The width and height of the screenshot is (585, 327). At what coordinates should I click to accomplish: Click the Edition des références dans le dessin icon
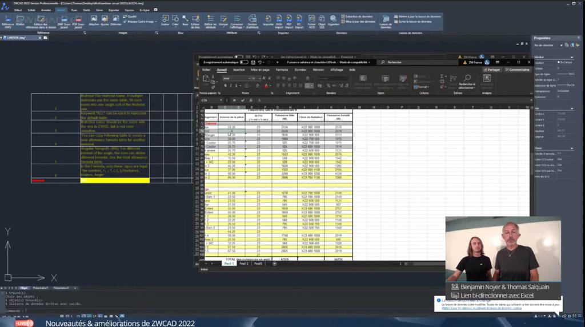pyautogui.click(x=41, y=22)
